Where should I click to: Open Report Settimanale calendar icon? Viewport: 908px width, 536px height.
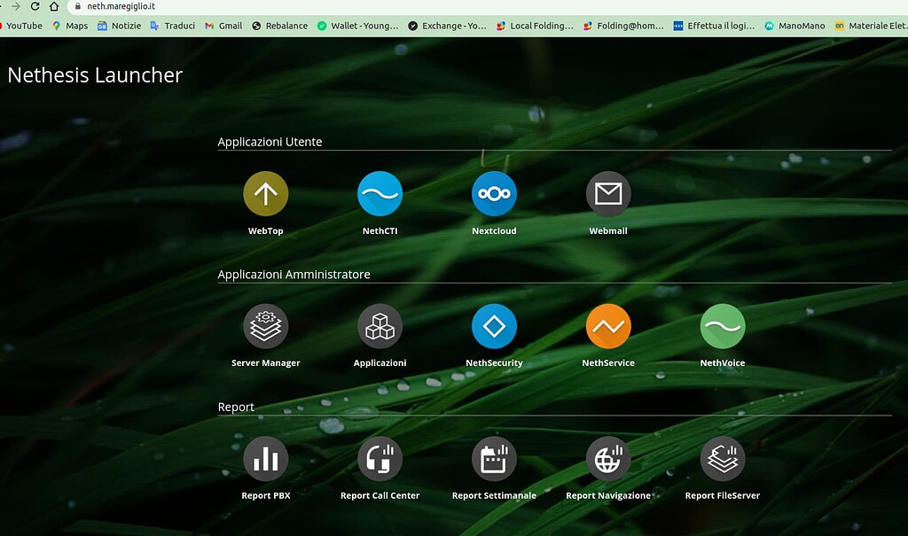click(x=494, y=458)
